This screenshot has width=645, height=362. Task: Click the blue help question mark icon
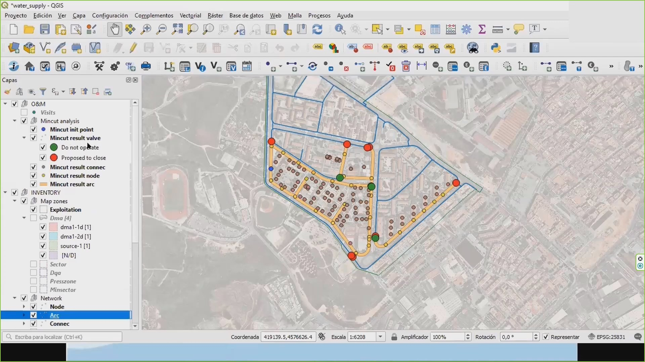pos(534,48)
